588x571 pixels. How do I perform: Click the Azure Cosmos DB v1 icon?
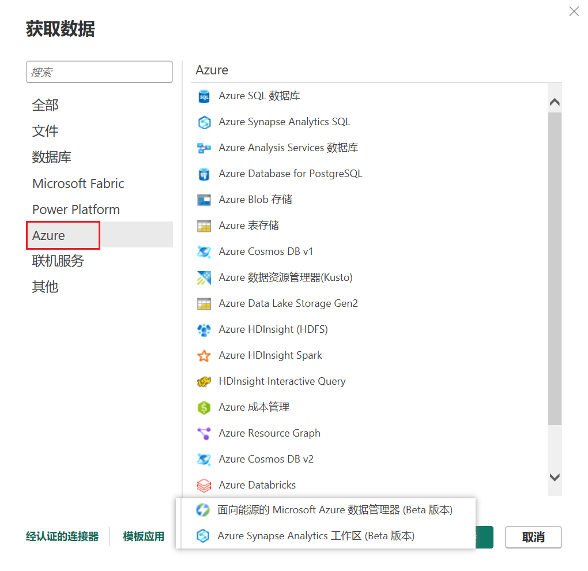point(204,251)
